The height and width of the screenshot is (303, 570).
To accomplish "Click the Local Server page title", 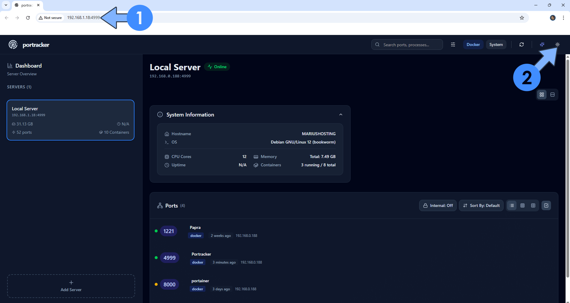I will point(175,67).
